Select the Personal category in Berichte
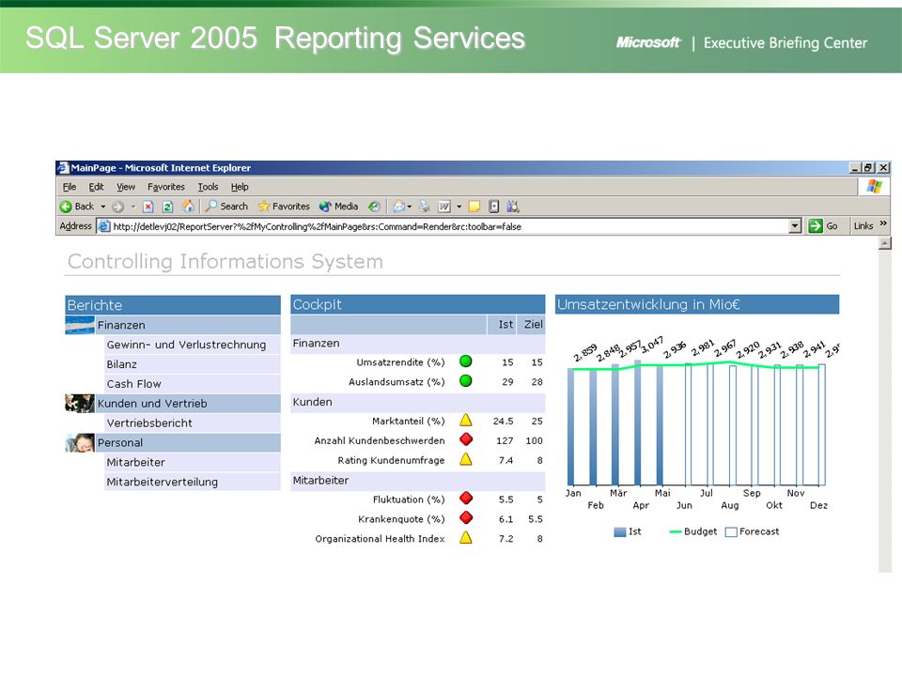This screenshot has height=676, width=902. coord(119,442)
